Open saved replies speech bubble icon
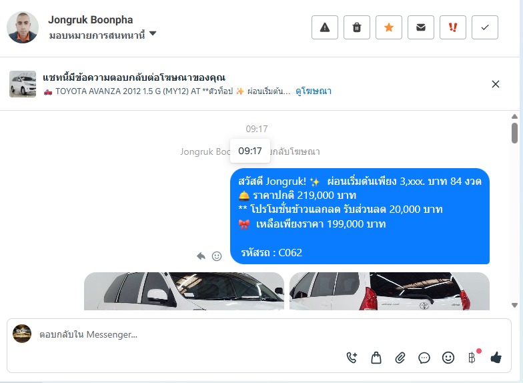This screenshot has height=383, width=523. (x=424, y=358)
